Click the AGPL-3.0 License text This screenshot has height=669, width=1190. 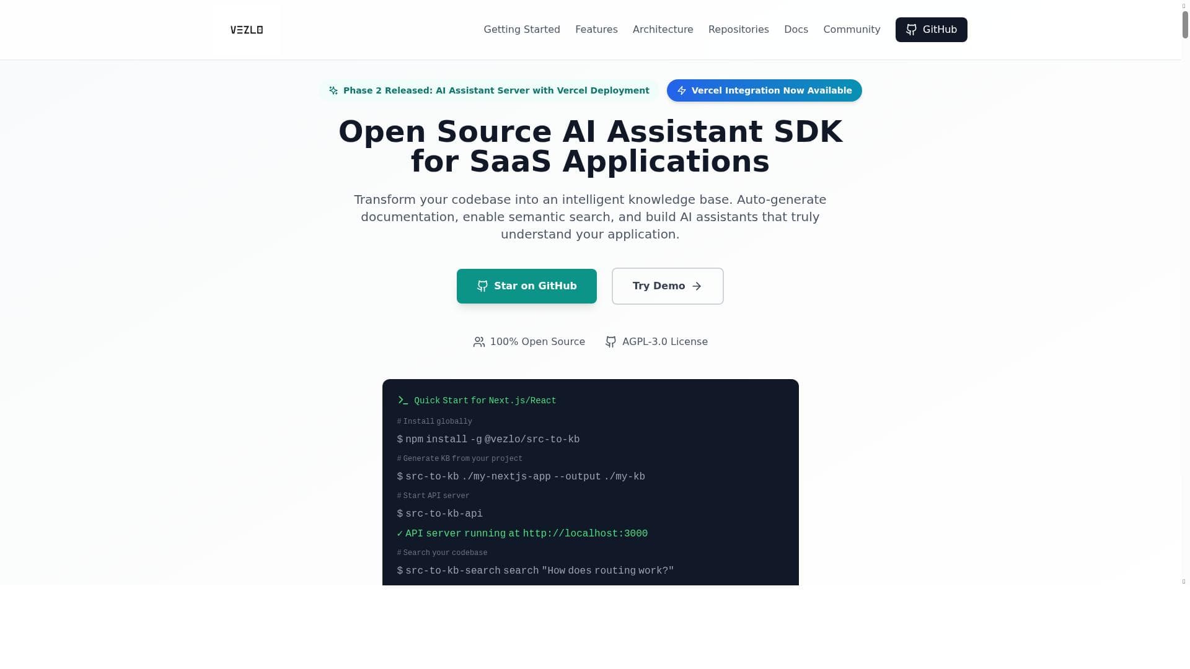665,342
